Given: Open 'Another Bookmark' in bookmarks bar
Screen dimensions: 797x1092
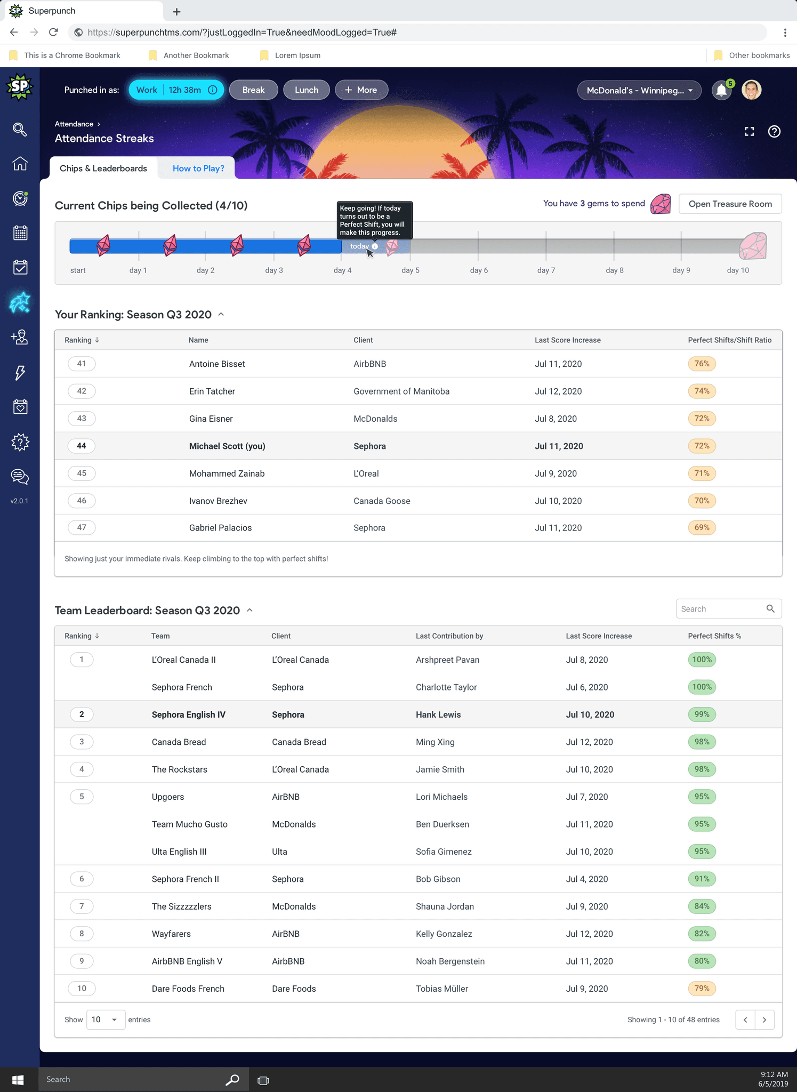Looking at the screenshot, I should click(x=189, y=55).
